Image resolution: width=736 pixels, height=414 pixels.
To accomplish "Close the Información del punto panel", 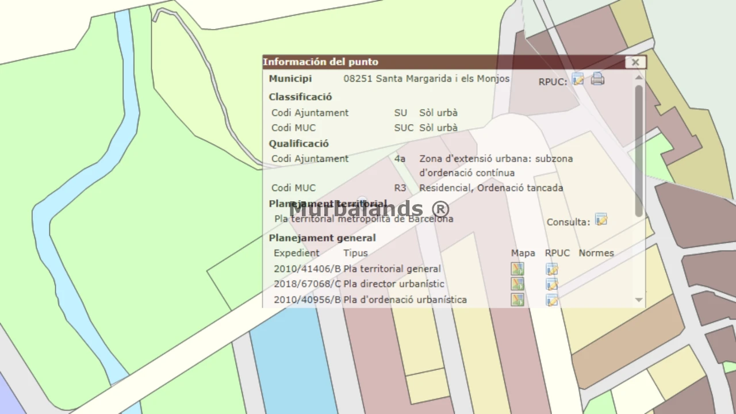I will (x=635, y=62).
